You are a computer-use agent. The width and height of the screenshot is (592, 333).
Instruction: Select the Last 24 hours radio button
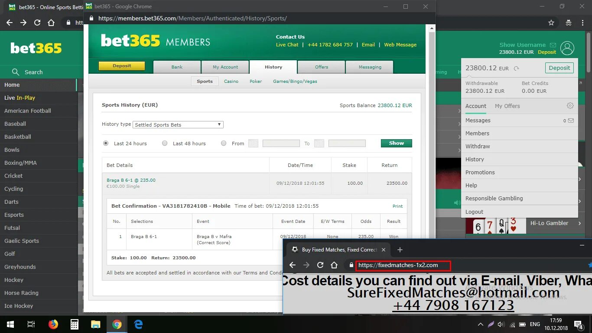pos(106,143)
